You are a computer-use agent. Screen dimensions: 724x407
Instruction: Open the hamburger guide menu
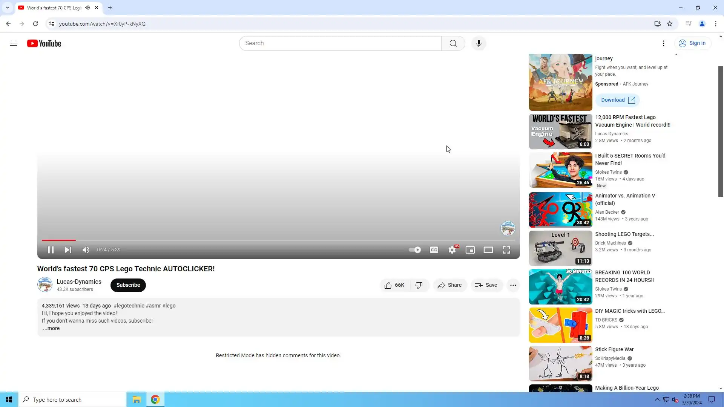click(14, 43)
